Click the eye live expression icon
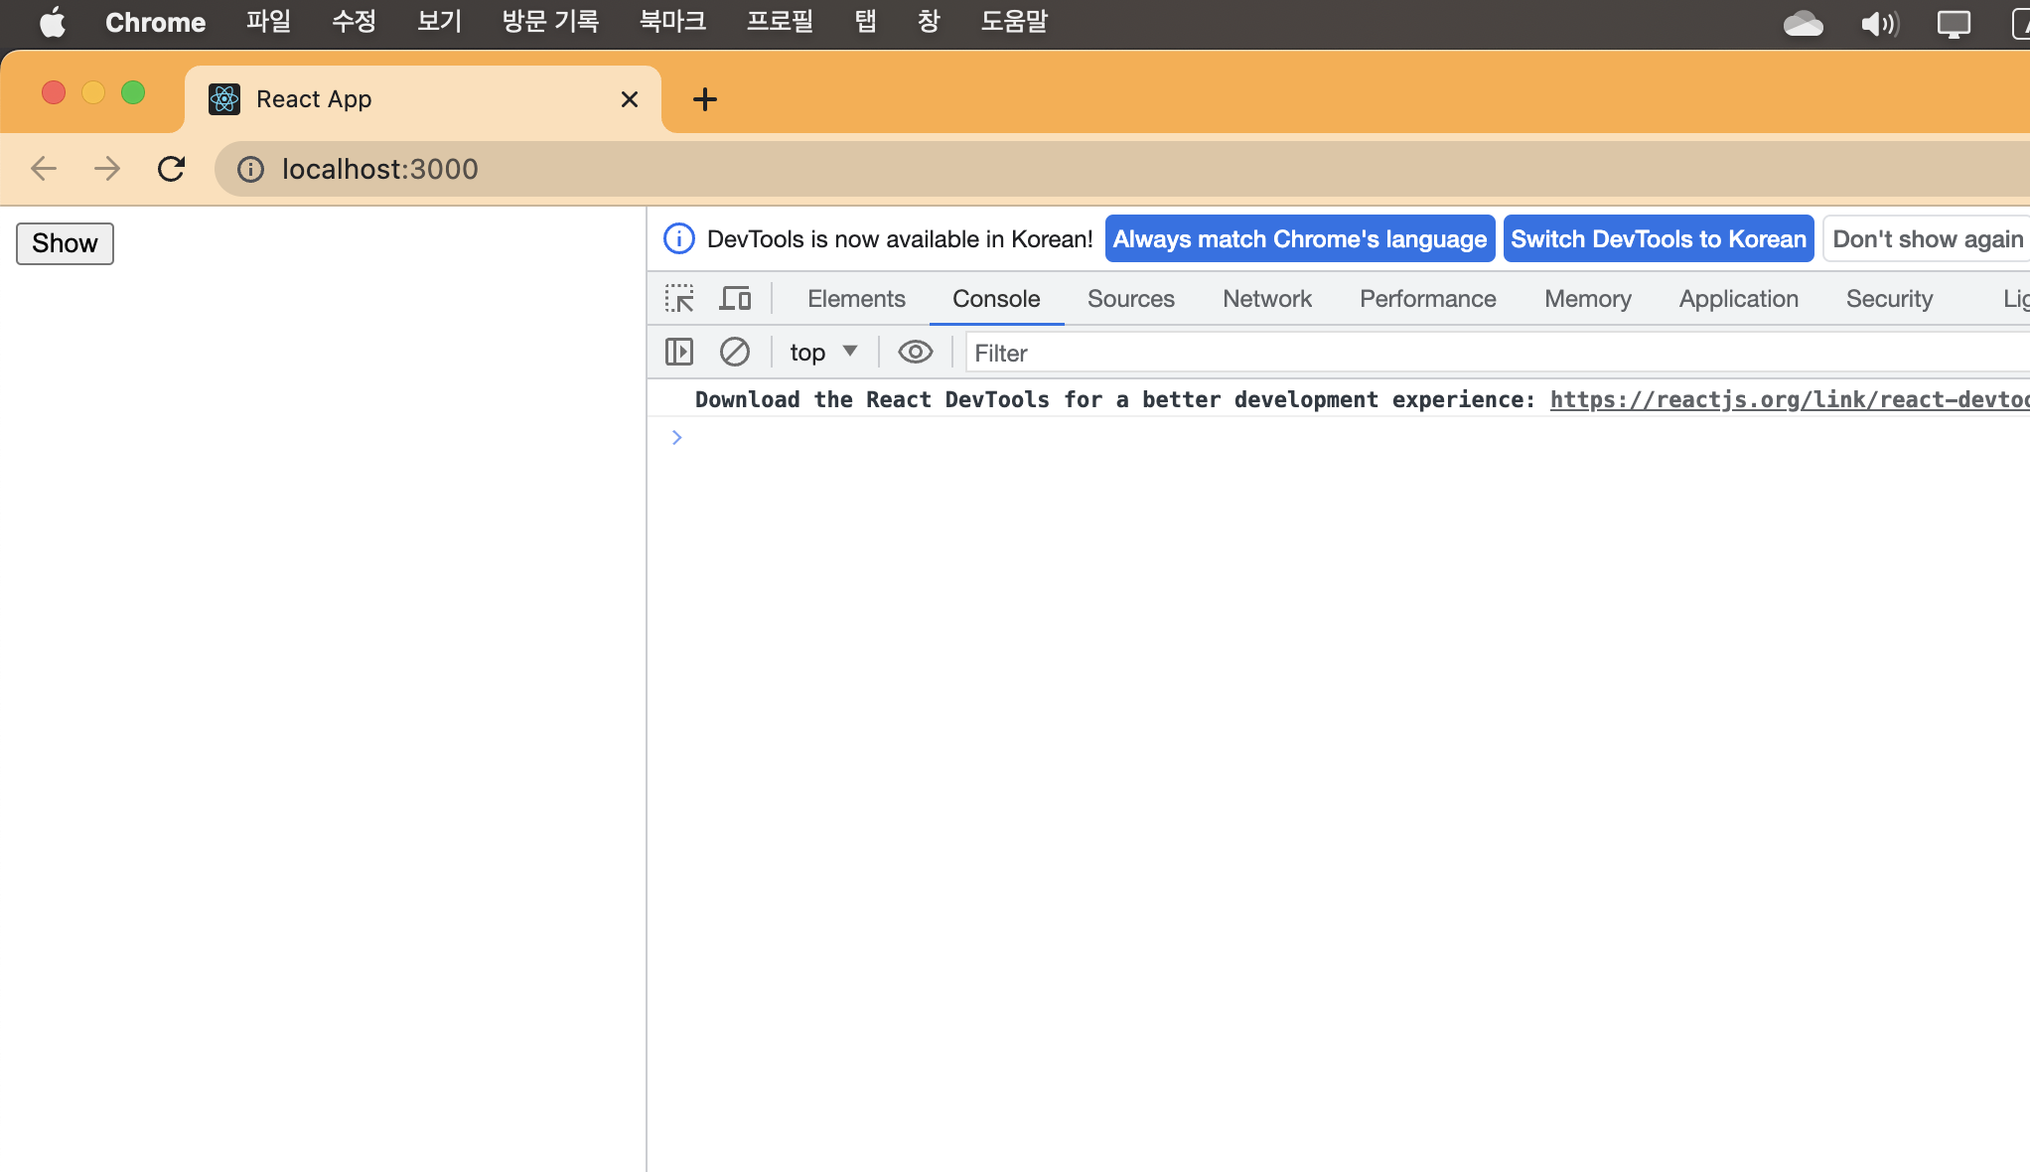The width and height of the screenshot is (2030, 1172). pyautogui.click(x=915, y=352)
